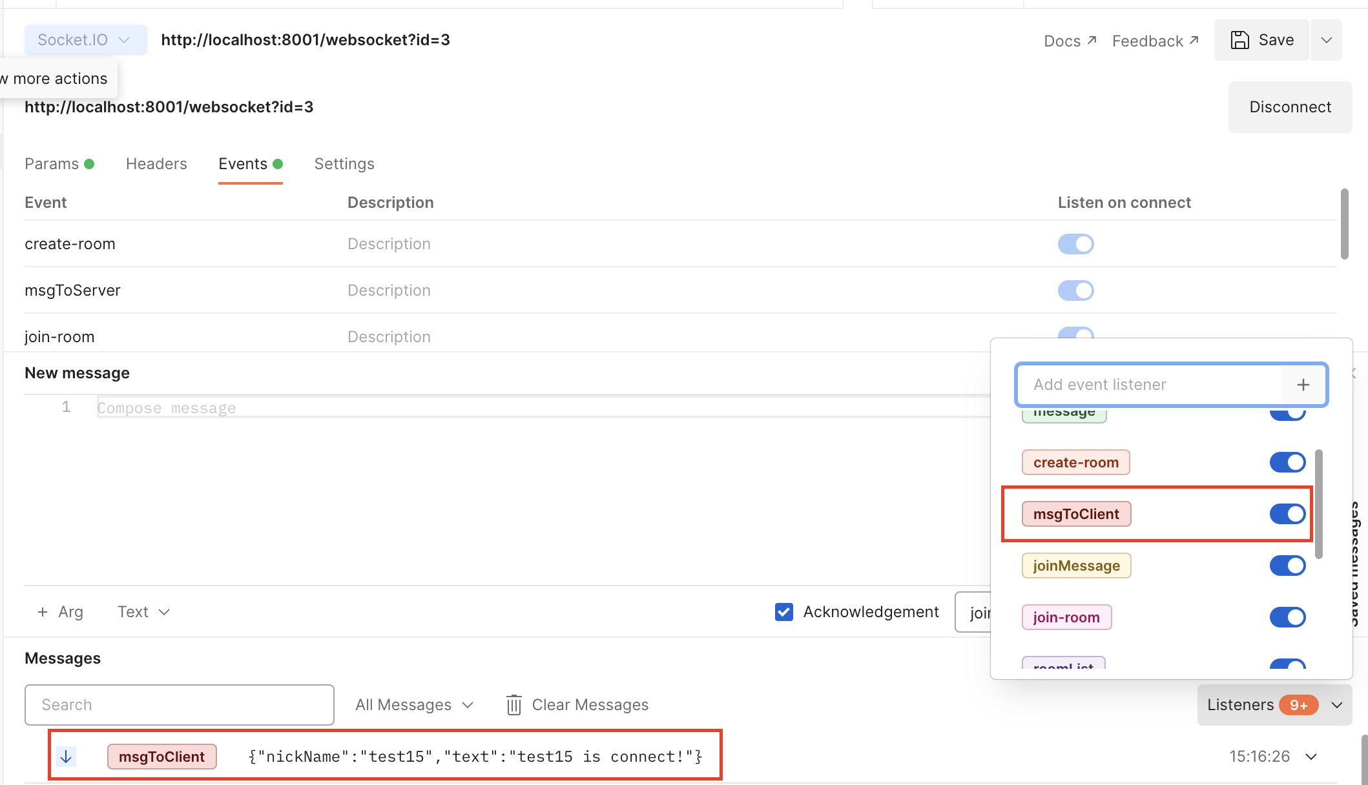Image resolution: width=1368 pixels, height=785 pixels.
Task: Click the Search messages input field
Action: pyautogui.click(x=179, y=704)
